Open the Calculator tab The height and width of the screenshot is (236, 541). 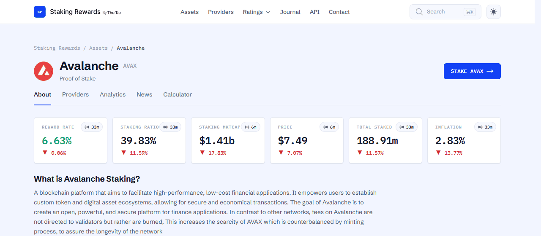tap(178, 94)
